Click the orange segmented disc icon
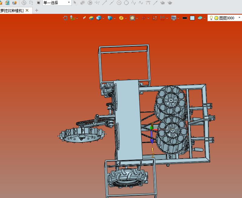Viewport: 242px width, 198px height. 121,18
